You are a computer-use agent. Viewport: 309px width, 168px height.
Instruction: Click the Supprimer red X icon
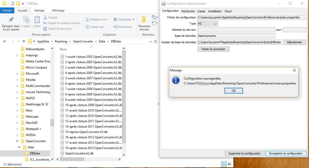point(116,19)
